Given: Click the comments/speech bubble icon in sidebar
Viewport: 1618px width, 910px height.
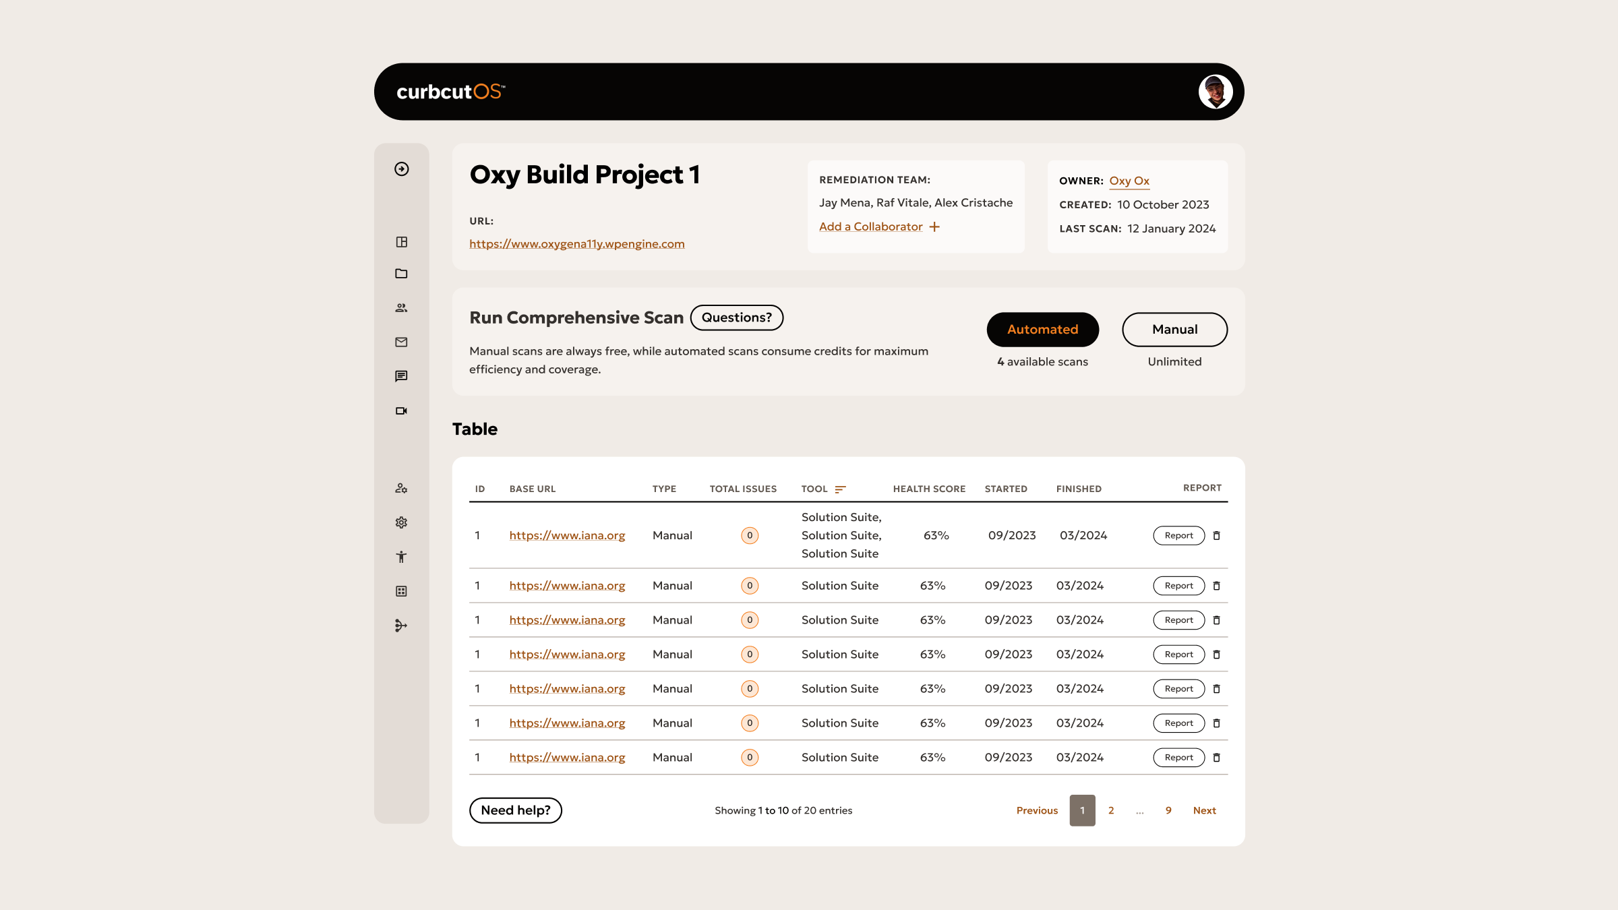Looking at the screenshot, I should (x=401, y=375).
